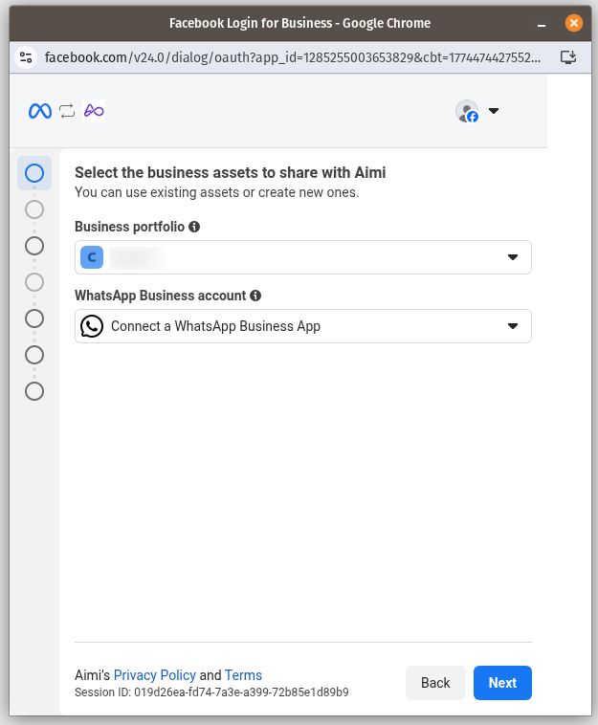Click the Session ID text

(x=211, y=692)
